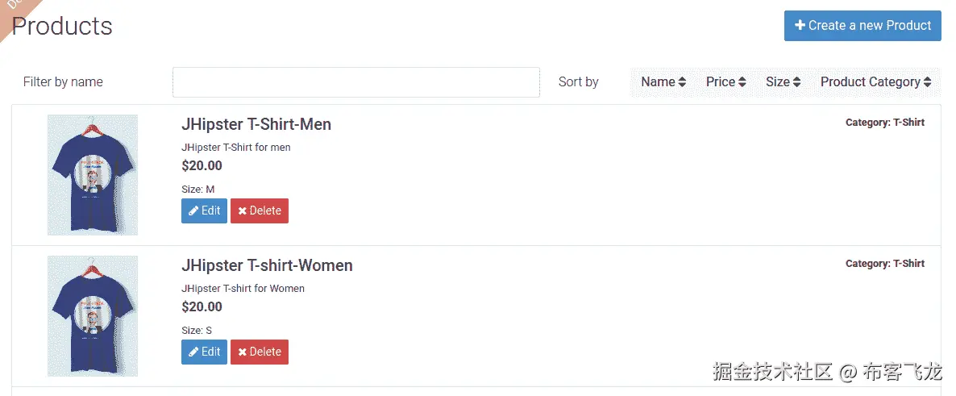Create a new Product
Screen dimensions: 956x396
coord(862,26)
